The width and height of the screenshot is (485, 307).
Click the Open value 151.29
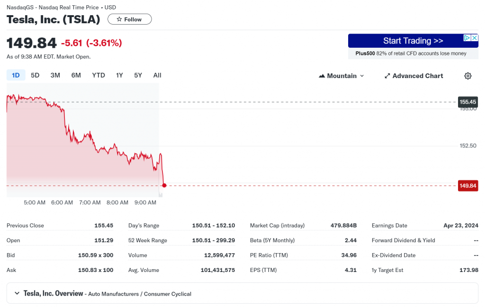[x=104, y=240]
